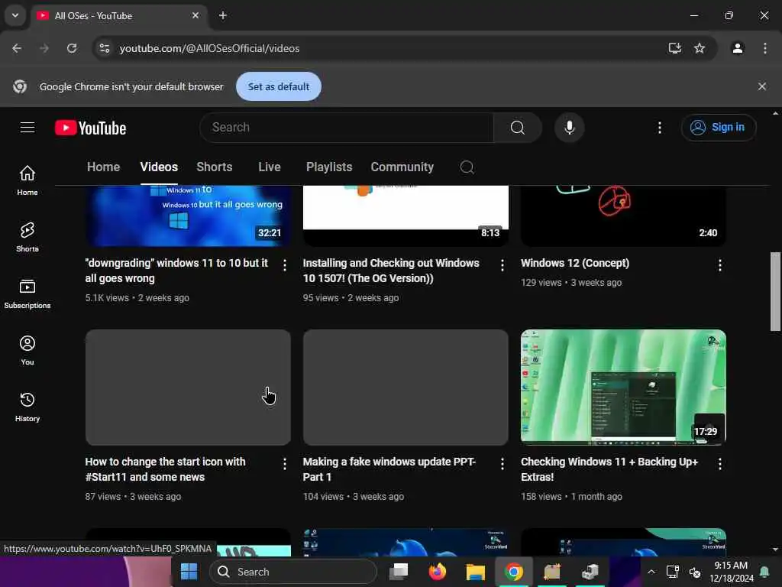Open the Chrome profile icon
Screen dimensions: 782x587
pos(737,48)
